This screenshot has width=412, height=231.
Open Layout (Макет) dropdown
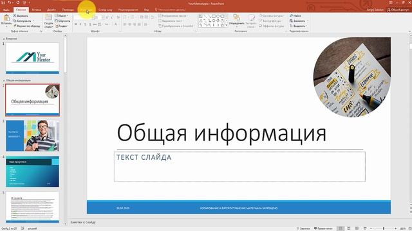point(62,15)
